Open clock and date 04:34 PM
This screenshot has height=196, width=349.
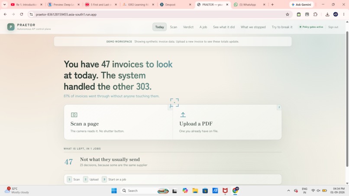point(337,190)
